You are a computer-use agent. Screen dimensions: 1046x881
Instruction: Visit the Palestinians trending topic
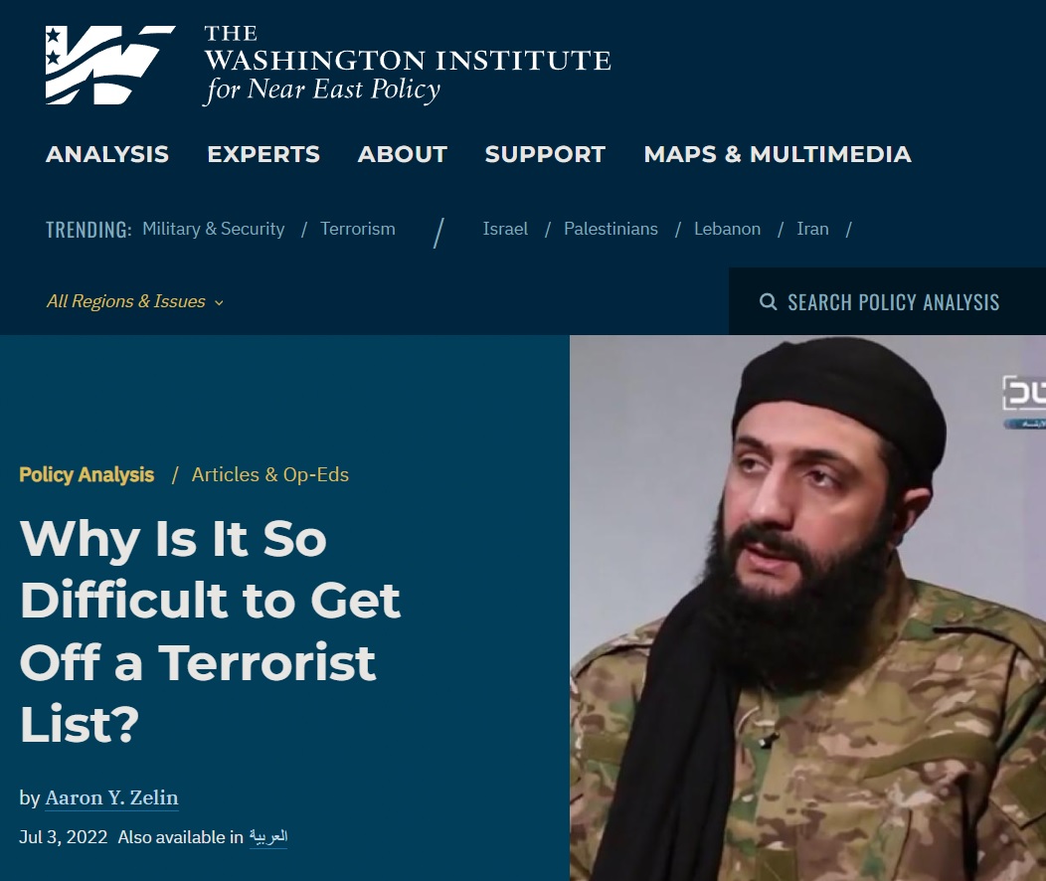coord(610,229)
